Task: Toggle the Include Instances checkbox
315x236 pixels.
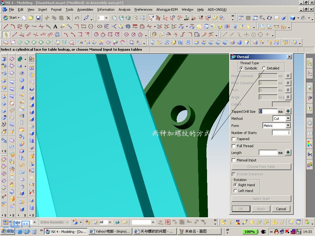Action: click(233, 174)
